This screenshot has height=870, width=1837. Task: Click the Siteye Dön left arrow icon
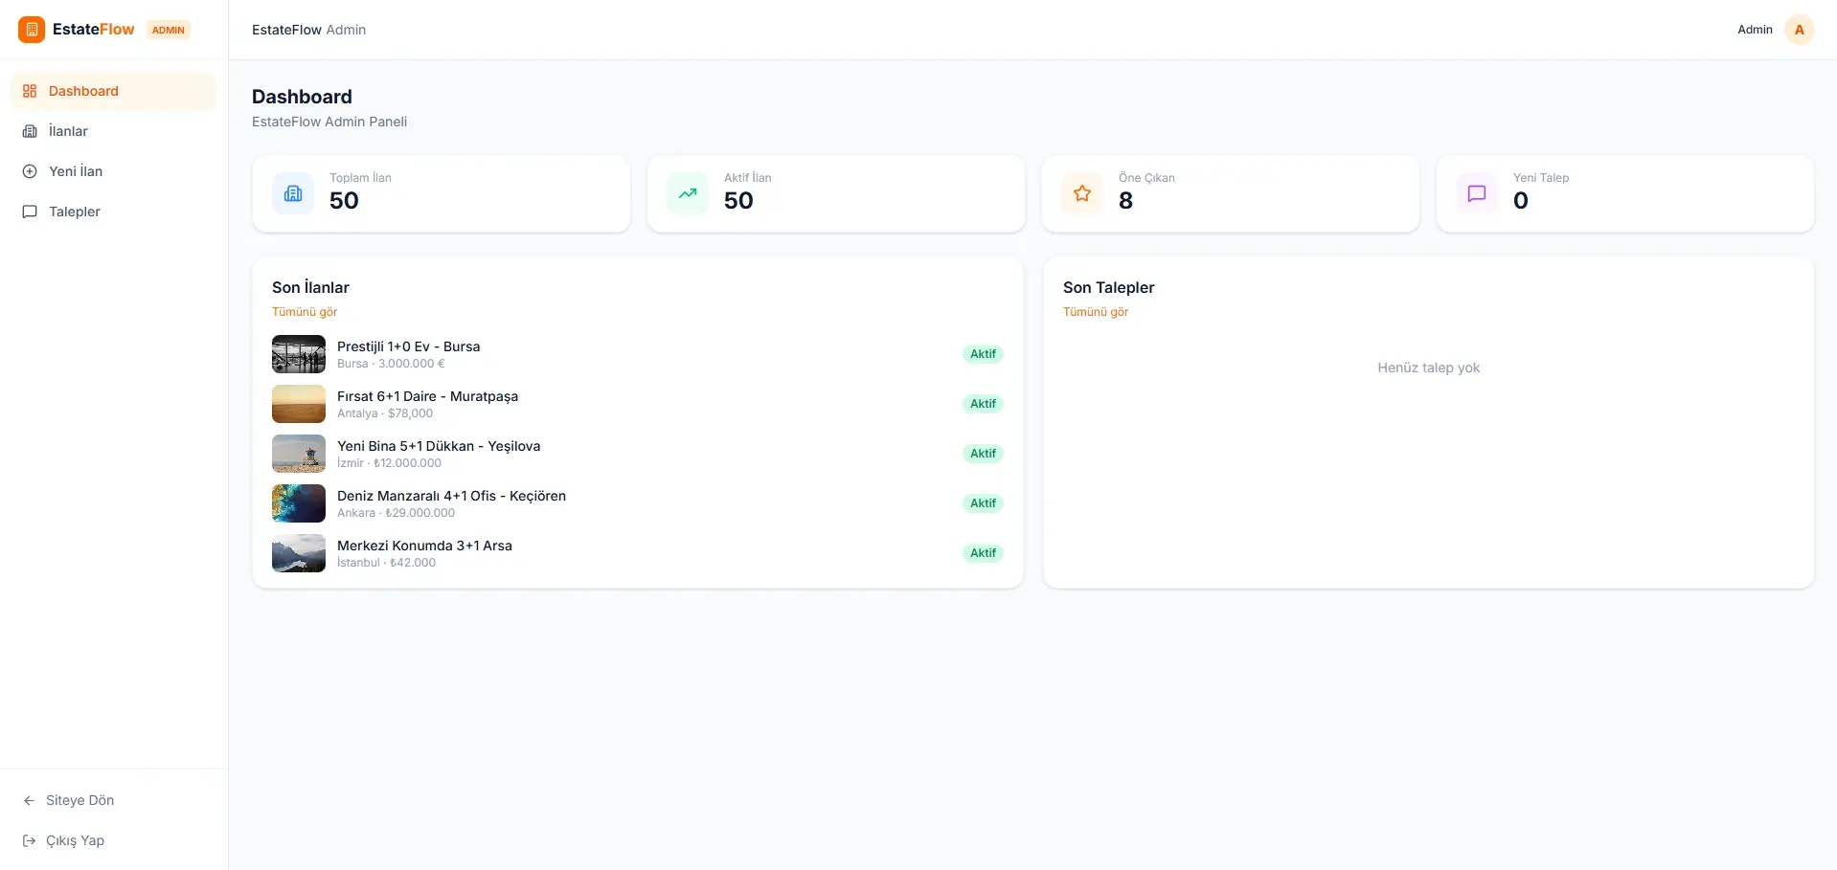pyautogui.click(x=29, y=800)
